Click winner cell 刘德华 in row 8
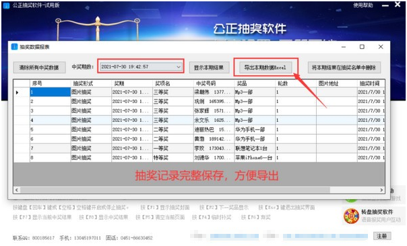 [x=214, y=157]
